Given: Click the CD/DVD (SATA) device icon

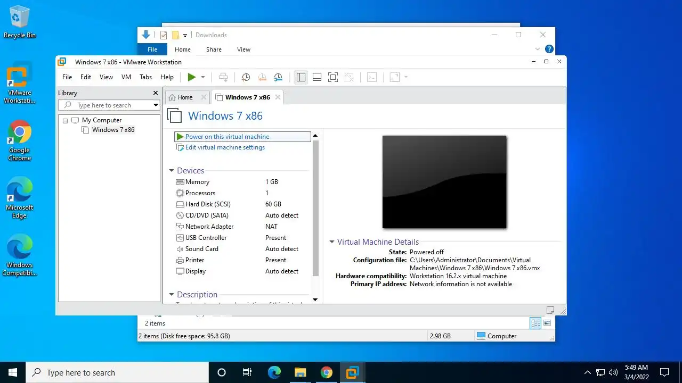Looking at the screenshot, I should tap(180, 215).
